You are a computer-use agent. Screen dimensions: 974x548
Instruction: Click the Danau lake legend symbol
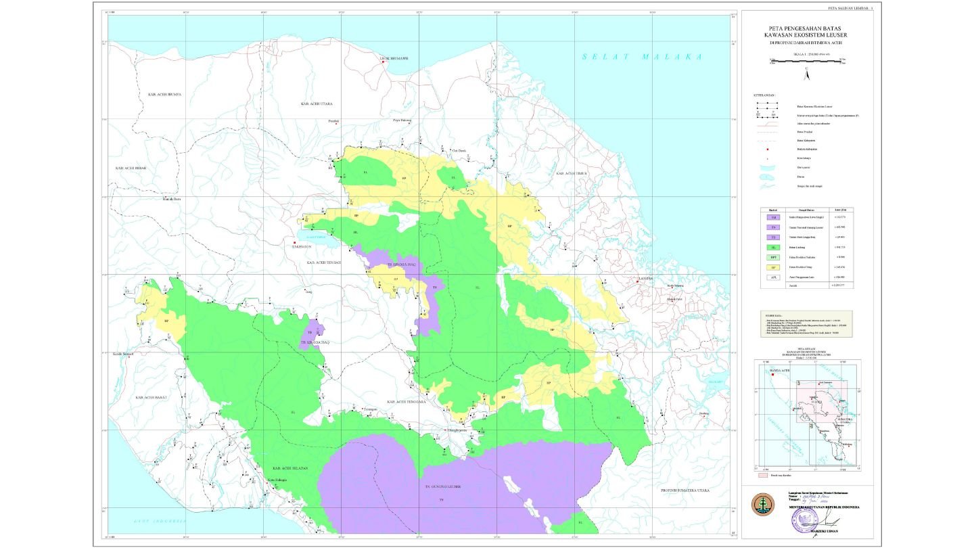click(766, 177)
